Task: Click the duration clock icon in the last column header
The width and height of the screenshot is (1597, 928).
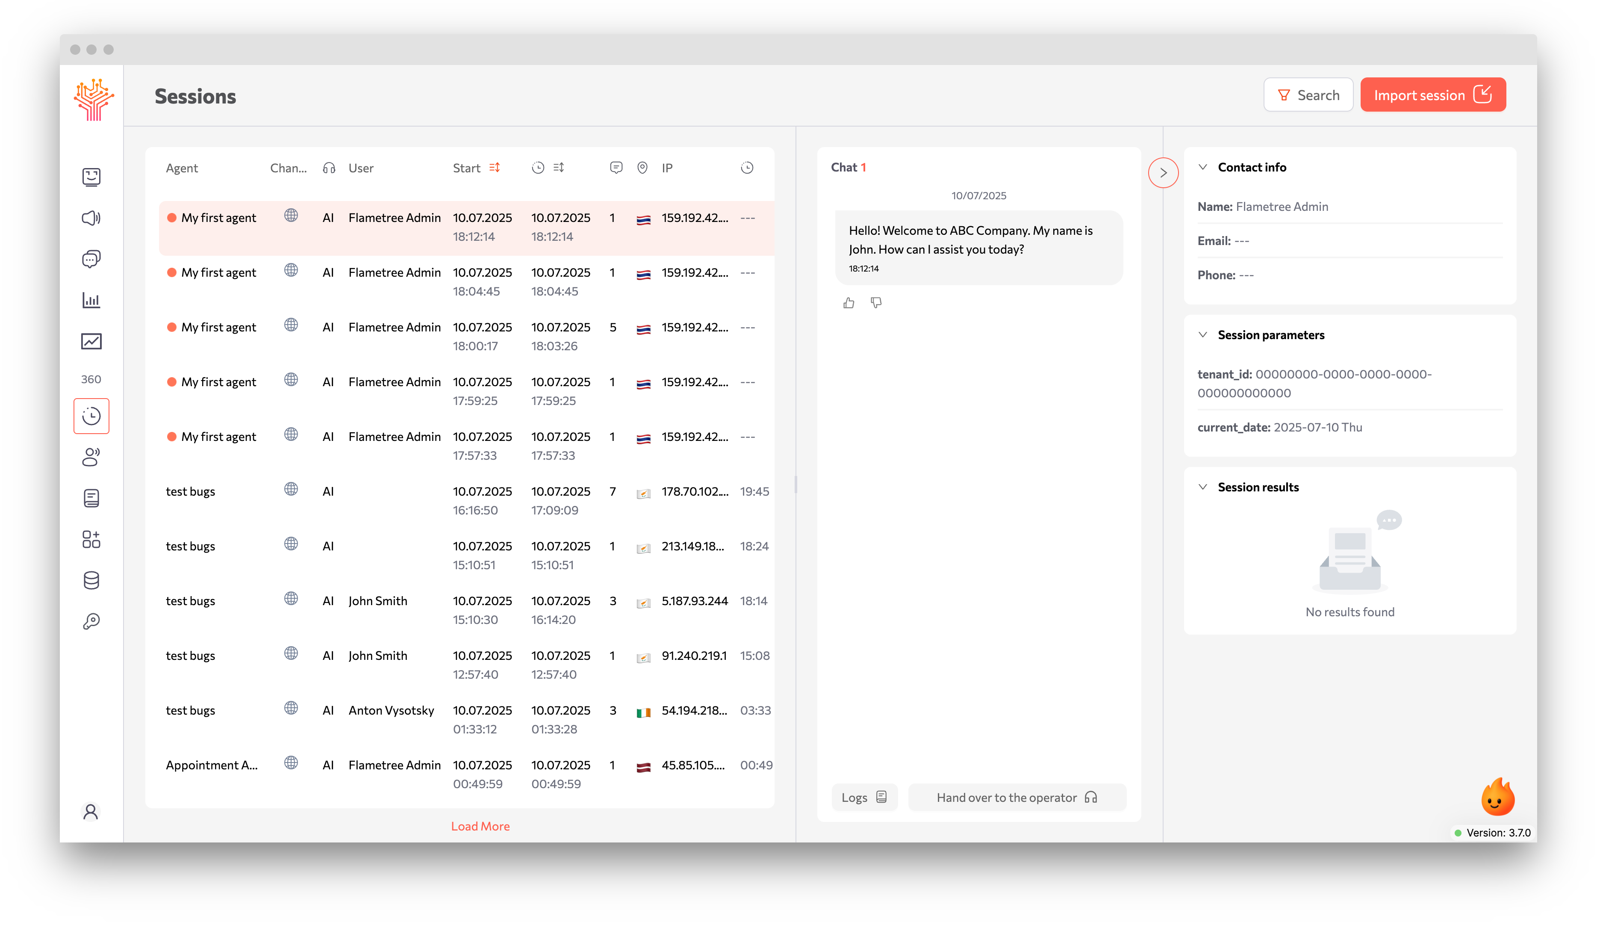Action: coord(747,168)
